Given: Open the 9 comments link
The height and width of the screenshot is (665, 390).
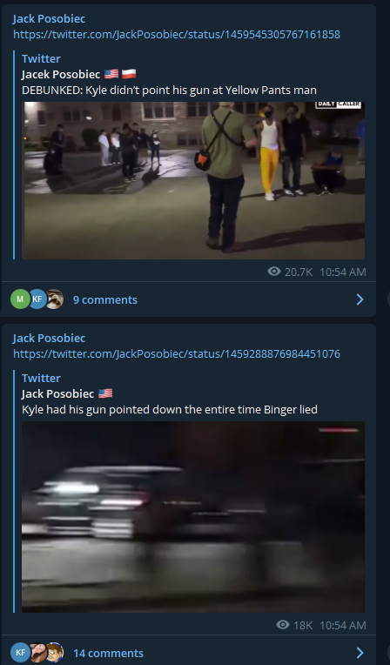Looking at the screenshot, I should pyautogui.click(x=105, y=299).
